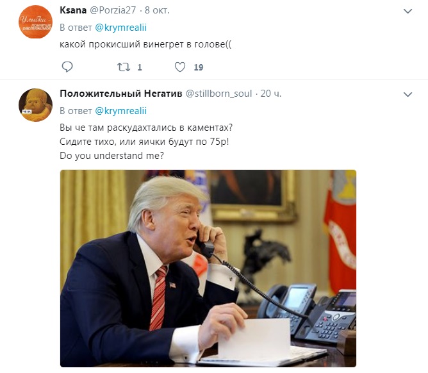Enlarge the attached phone call photo

click(x=208, y=269)
